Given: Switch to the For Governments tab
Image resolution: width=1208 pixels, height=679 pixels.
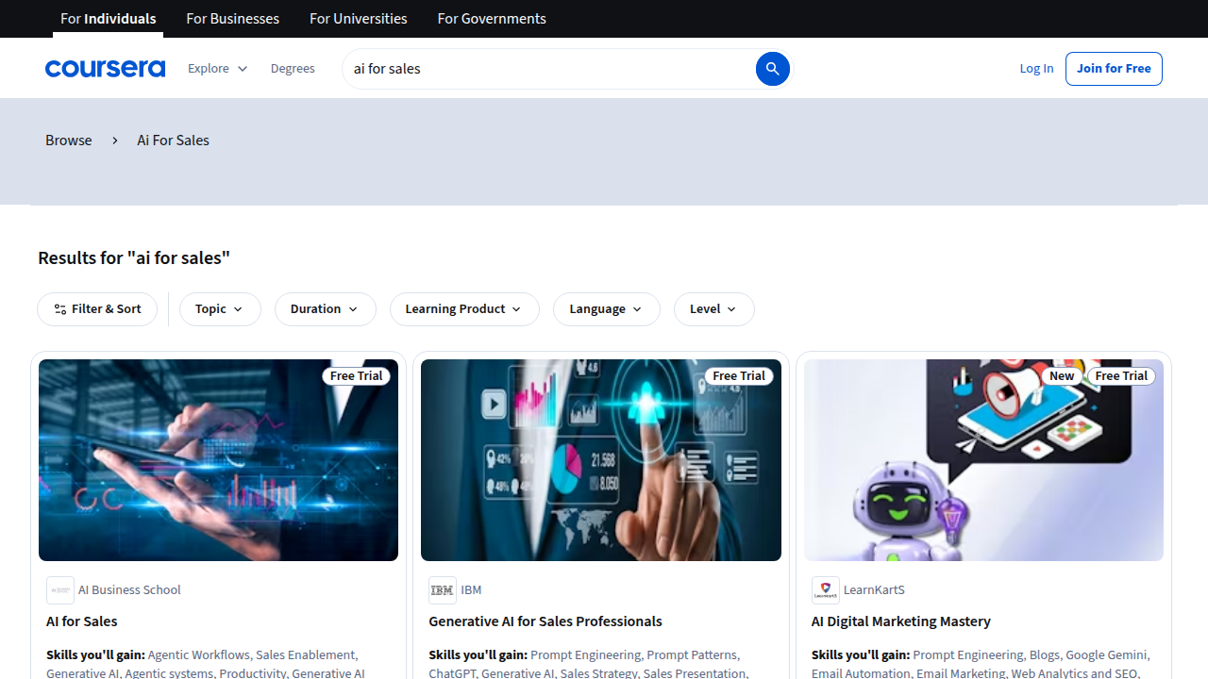Looking at the screenshot, I should tap(492, 19).
